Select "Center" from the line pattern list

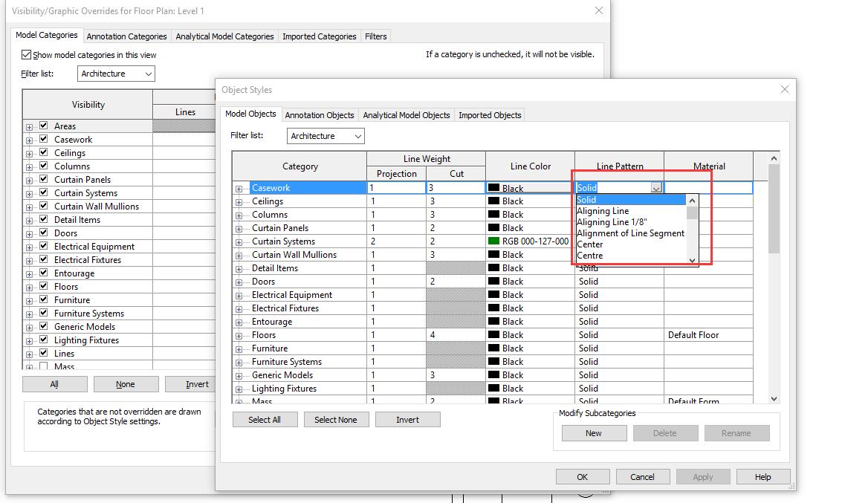[590, 244]
